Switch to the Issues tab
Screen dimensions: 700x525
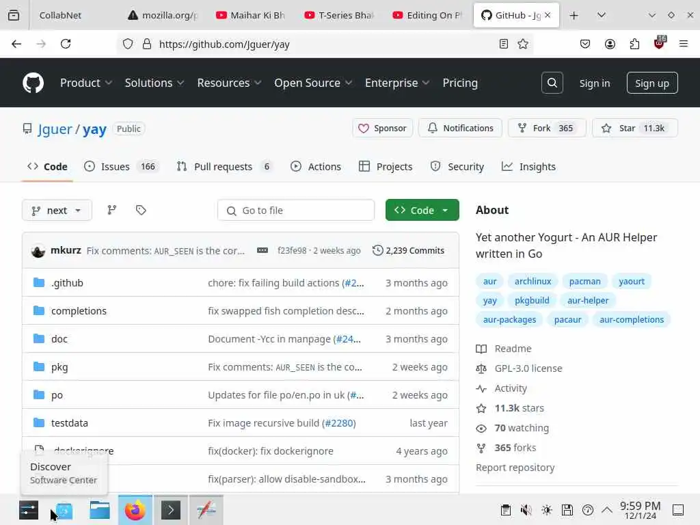[121, 167]
